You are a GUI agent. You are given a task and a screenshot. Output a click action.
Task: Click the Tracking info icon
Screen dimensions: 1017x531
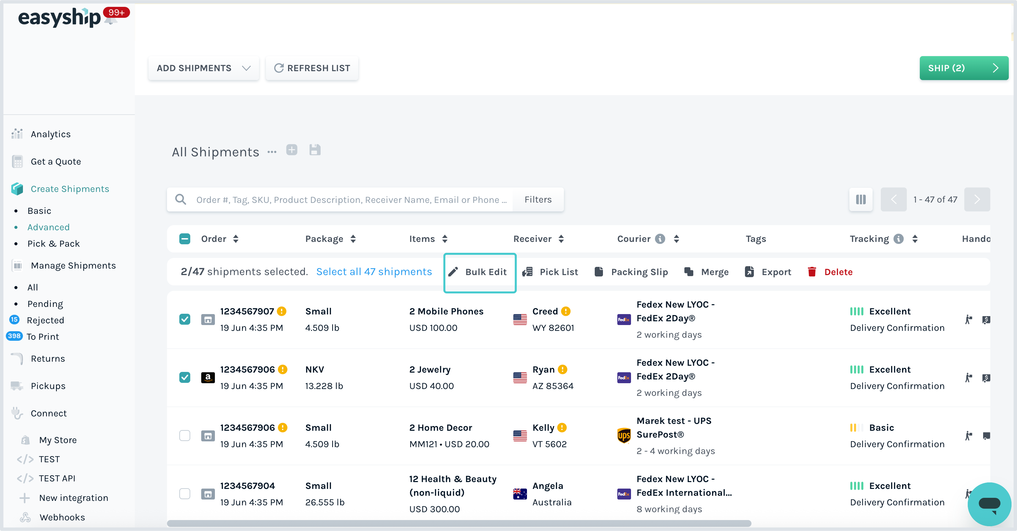pos(899,239)
